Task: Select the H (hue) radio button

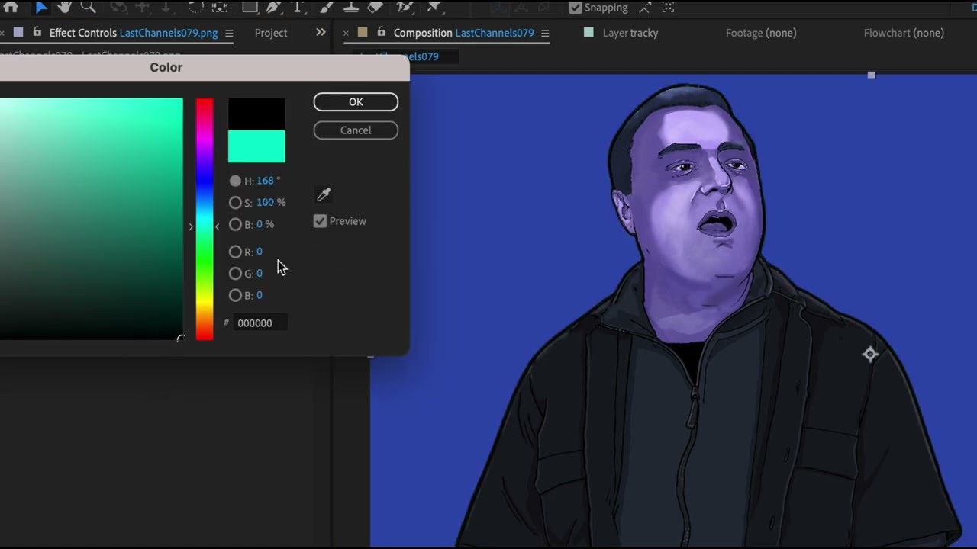Action: [x=235, y=181]
